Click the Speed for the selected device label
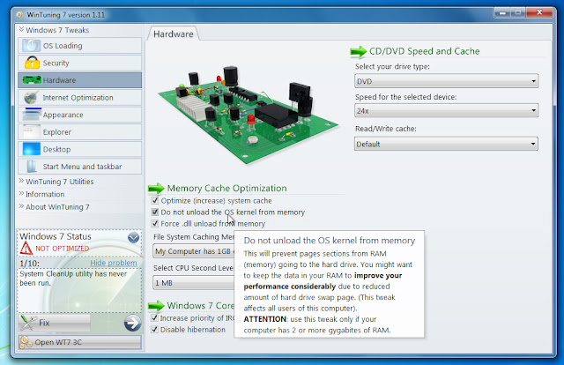This screenshot has width=564, height=365. pyautogui.click(x=405, y=97)
